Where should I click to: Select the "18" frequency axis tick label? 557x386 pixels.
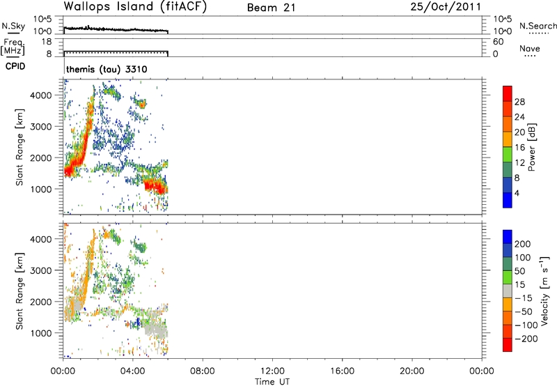46,42
